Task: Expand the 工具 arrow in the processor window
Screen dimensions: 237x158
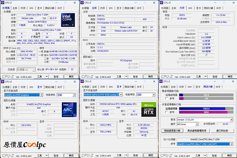Action: coord(47,77)
